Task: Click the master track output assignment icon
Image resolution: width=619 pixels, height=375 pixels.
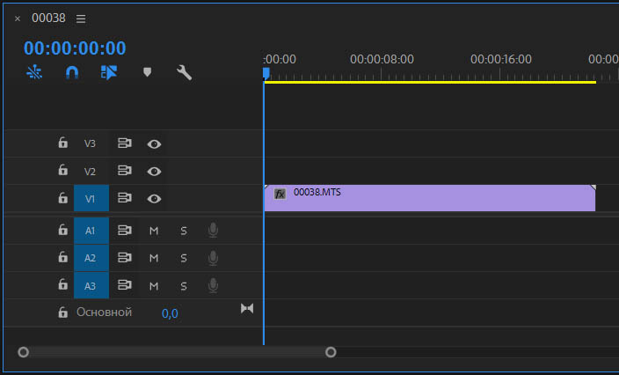Action: pyautogui.click(x=247, y=308)
